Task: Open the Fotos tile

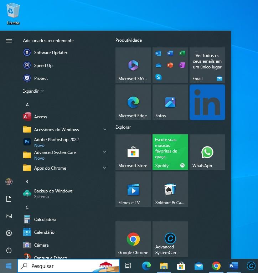Action: point(170,102)
